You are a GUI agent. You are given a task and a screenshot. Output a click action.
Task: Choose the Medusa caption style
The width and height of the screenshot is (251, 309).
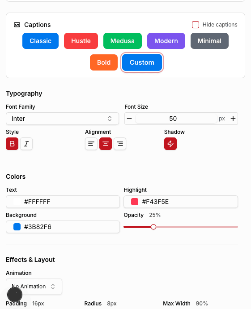pyautogui.click(x=123, y=41)
